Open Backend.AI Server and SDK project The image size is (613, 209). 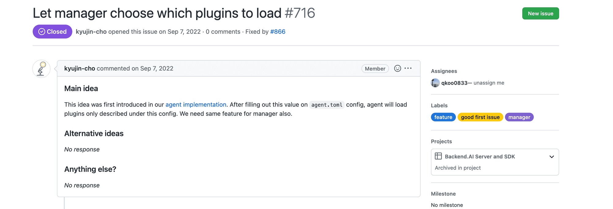(480, 156)
